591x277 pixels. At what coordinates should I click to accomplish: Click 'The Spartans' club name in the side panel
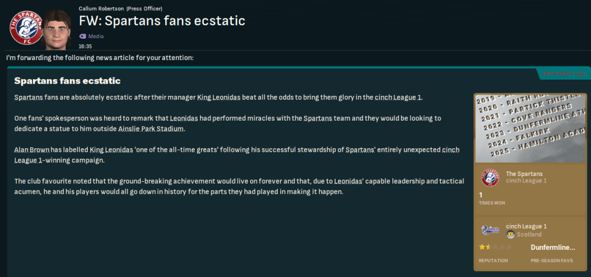coord(524,174)
